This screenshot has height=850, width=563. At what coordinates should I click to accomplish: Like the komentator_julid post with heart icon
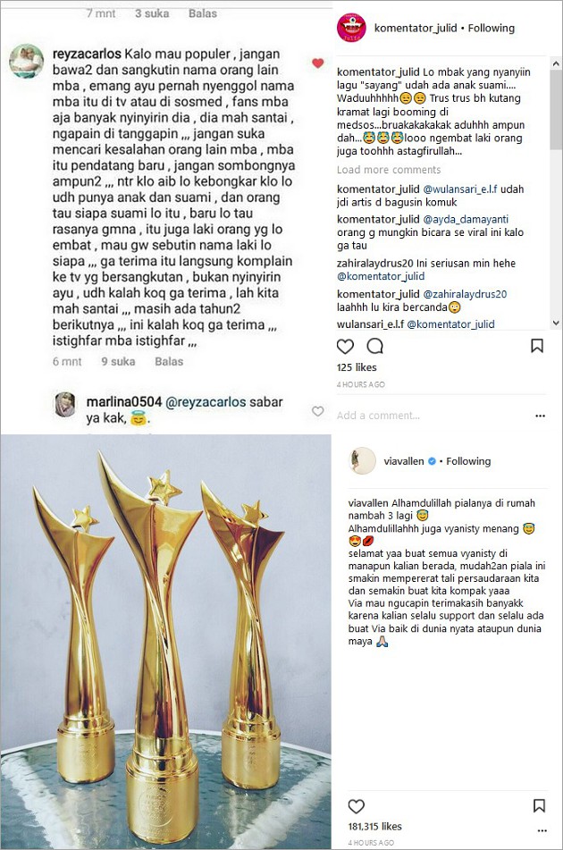click(x=345, y=347)
